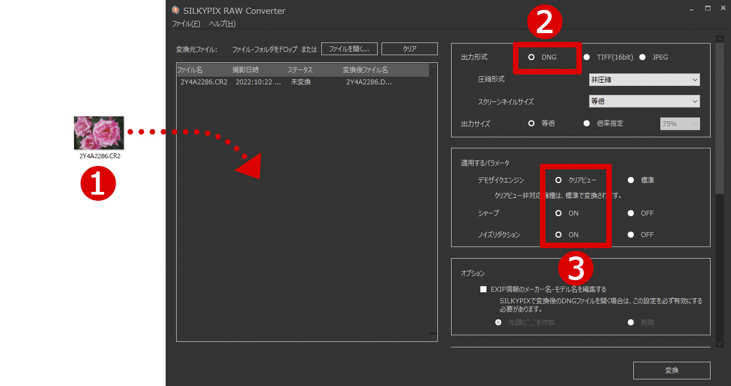Select JPEG output format
Screen dimensions: 731x386
tap(642, 57)
